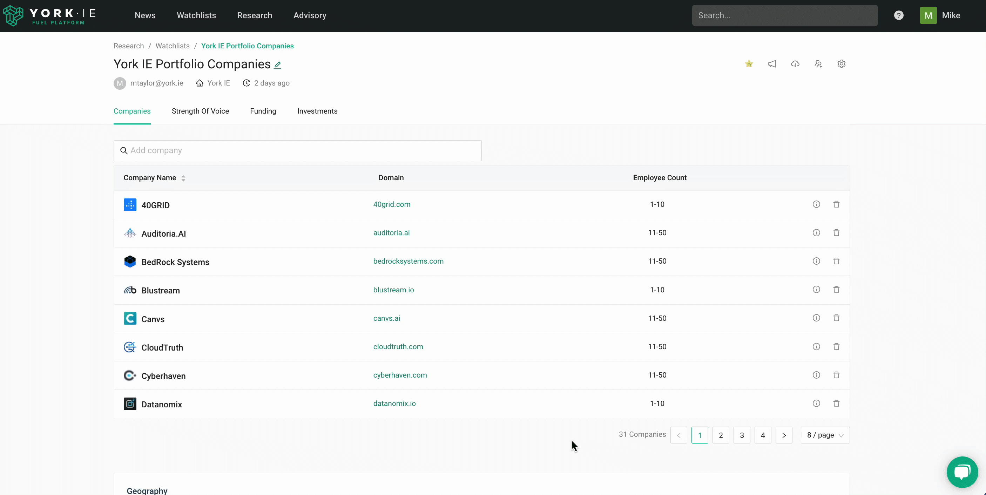Viewport: 986px width, 495px height.
Task: Jump to page 4 of companies
Action: click(x=763, y=435)
